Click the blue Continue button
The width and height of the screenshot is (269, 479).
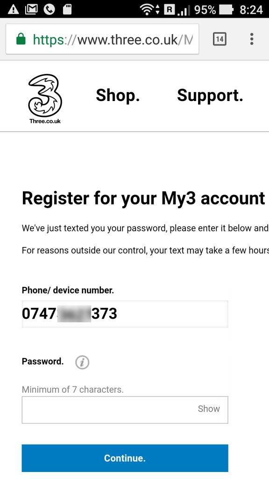click(x=125, y=458)
